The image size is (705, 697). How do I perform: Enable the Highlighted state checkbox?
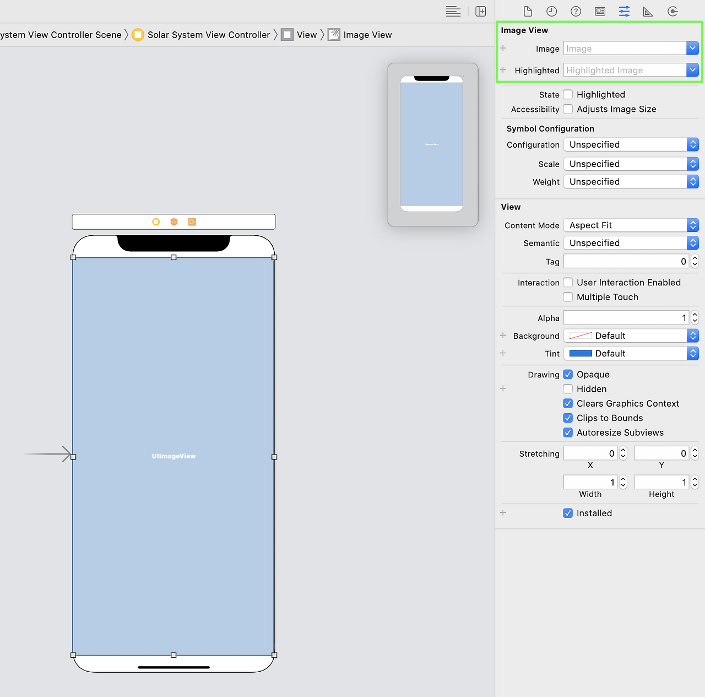(x=568, y=95)
